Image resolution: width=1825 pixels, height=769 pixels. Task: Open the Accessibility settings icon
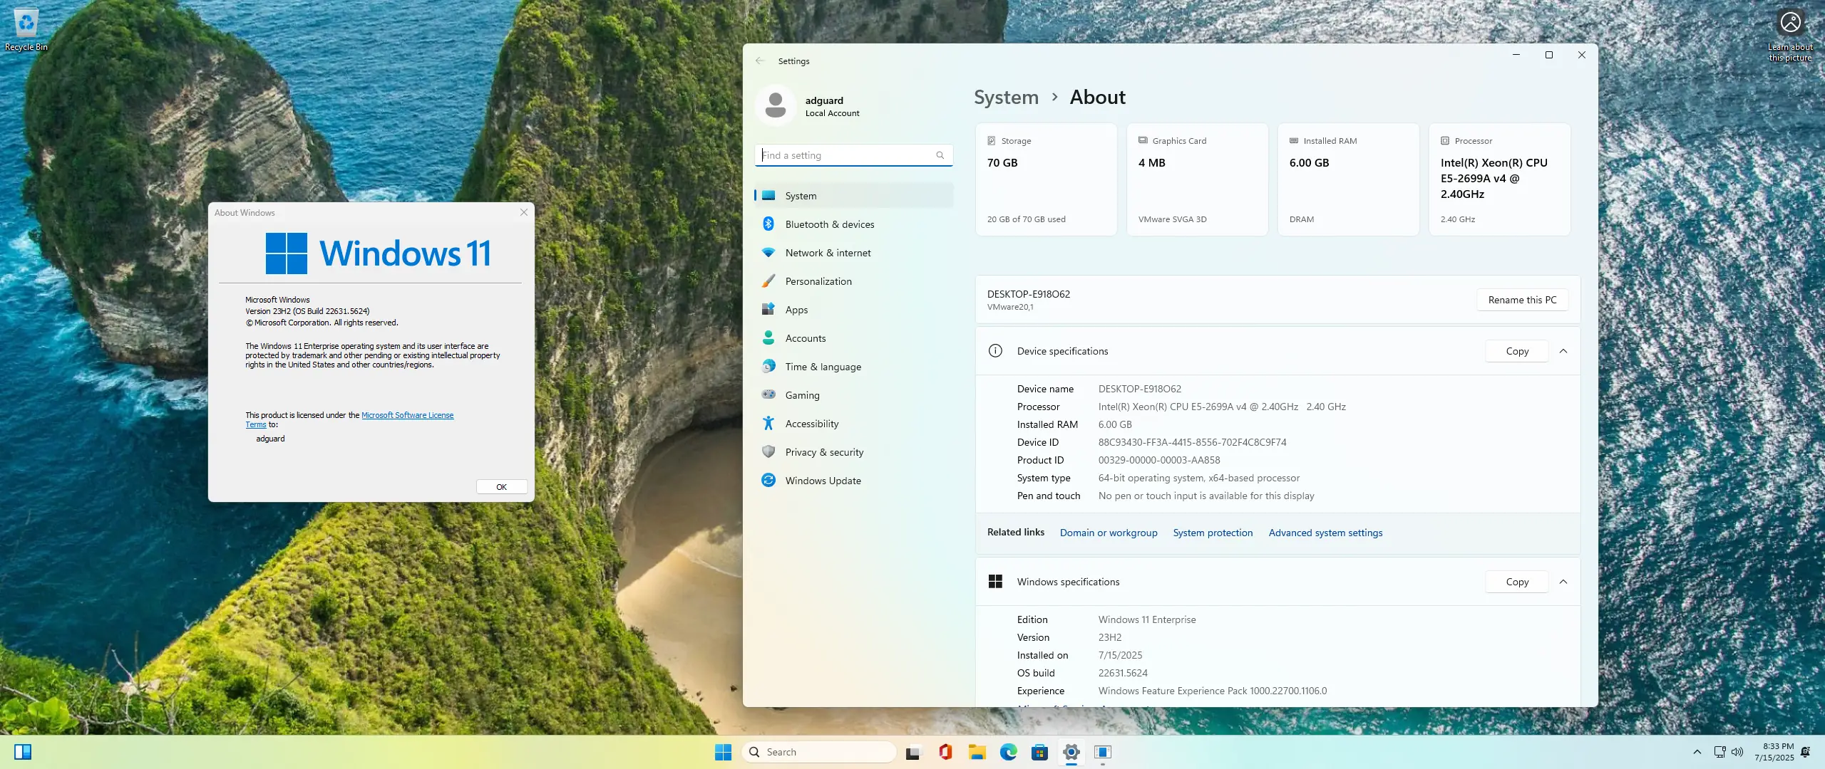click(768, 423)
